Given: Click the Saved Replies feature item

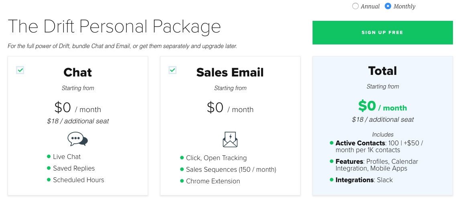Looking at the screenshot, I should coord(74,168).
